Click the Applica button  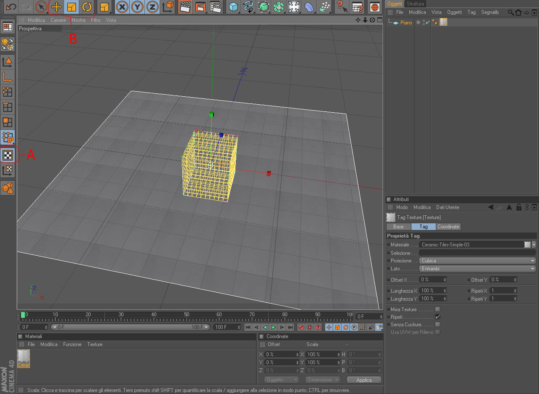364,380
